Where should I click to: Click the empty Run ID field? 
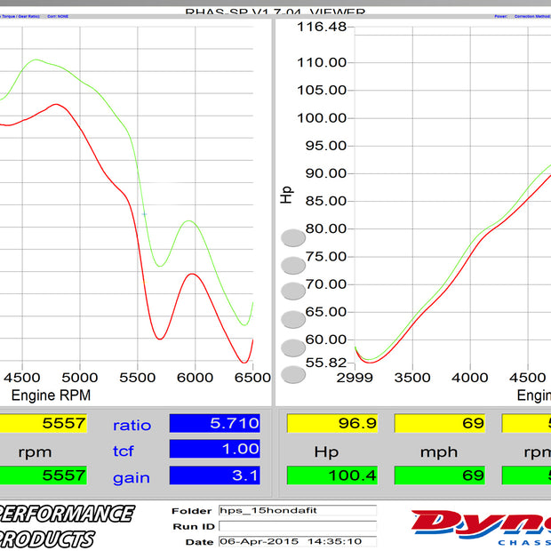tap(298, 526)
